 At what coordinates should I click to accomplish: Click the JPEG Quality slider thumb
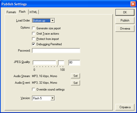(x=57, y=63)
